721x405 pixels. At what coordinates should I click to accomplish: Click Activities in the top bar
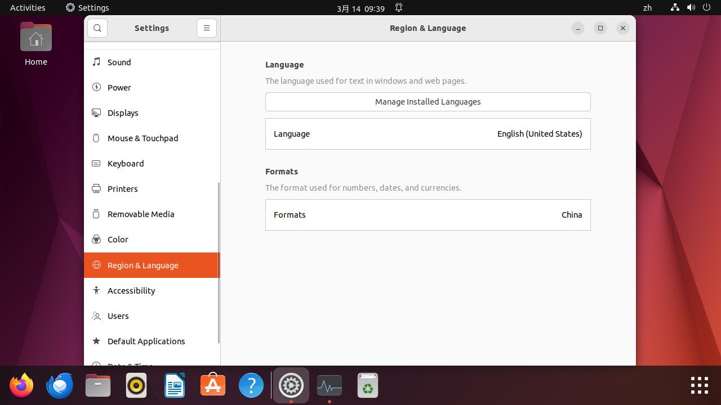(28, 8)
